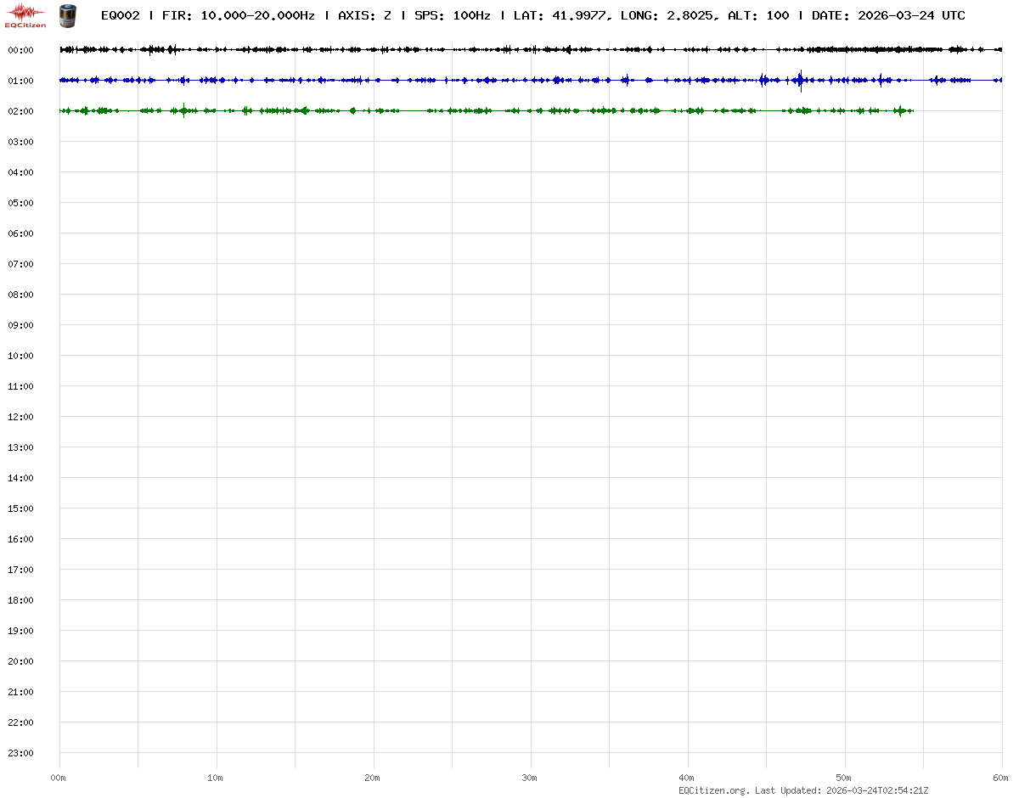Select the 00:00 hour row label
This screenshot has width=1019, height=798.
pos(20,50)
